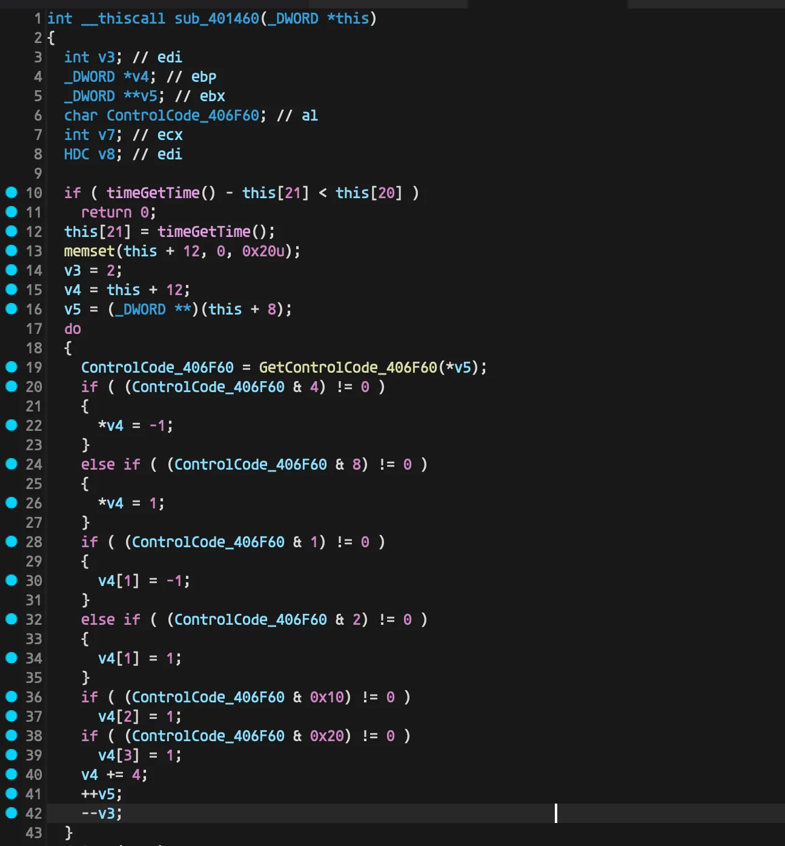Toggle the breakpoint dot on line 11

coord(12,212)
